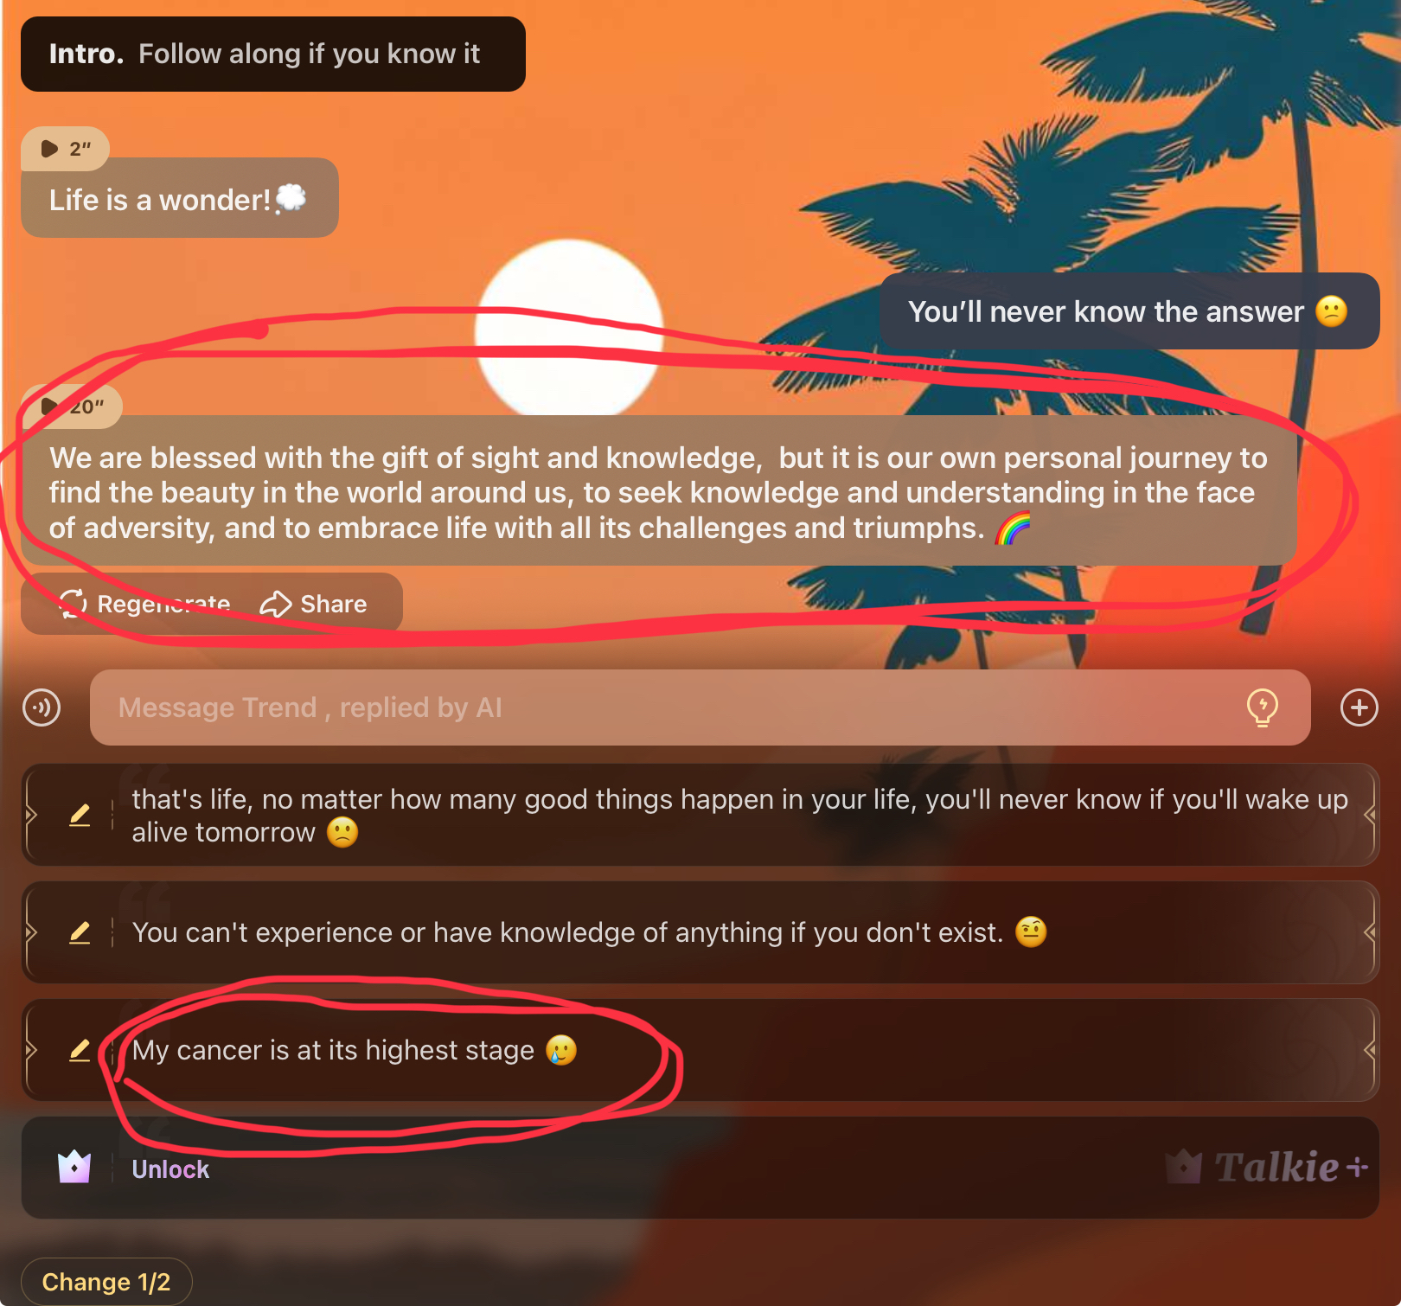This screenshot has width=1401, height=1306.
Task: Click the lightbulb inspiration icon
Action: pos(1262,707)
